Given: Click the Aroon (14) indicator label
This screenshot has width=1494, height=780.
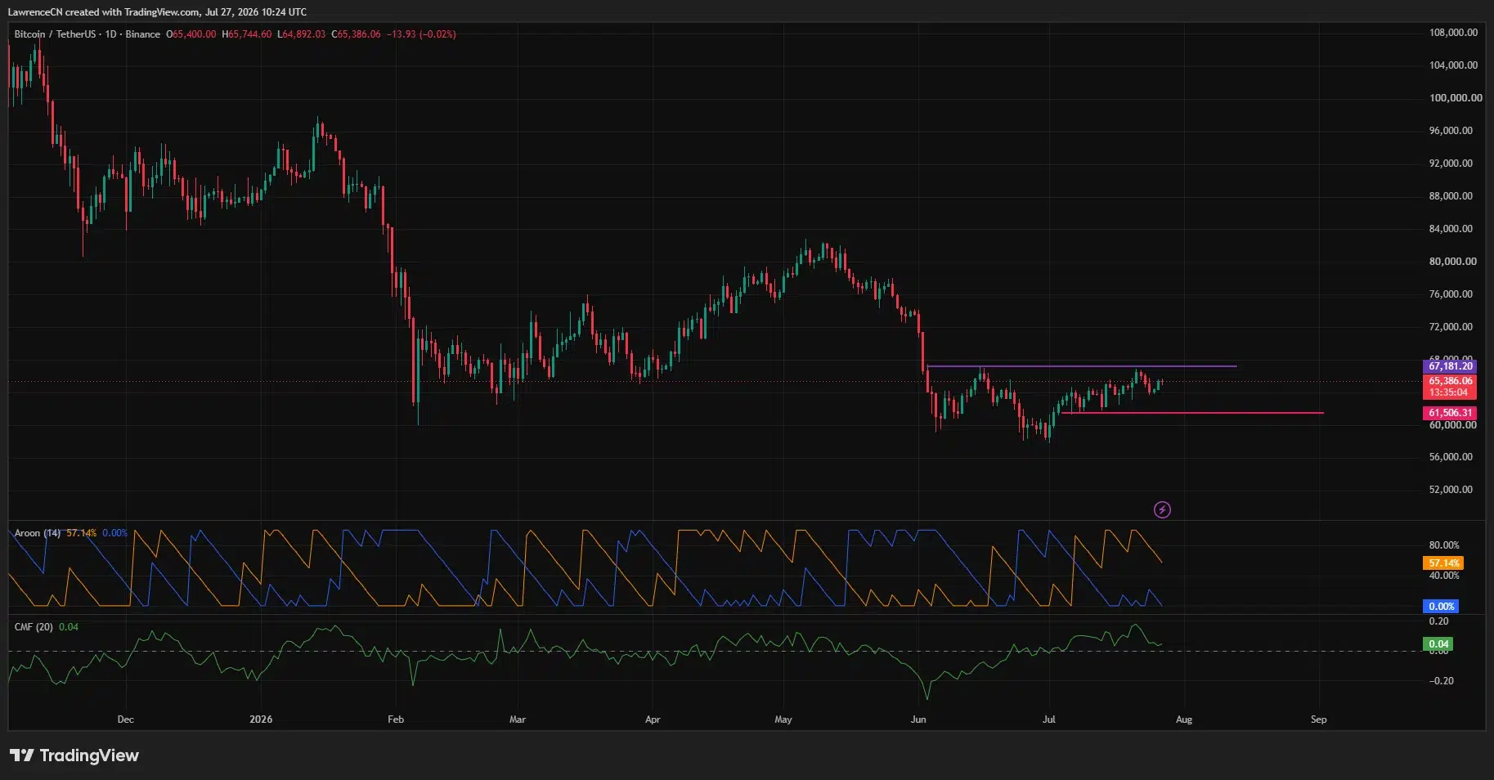Looking at the screenshot, I should pyautogui.click(x=38, y=533).
